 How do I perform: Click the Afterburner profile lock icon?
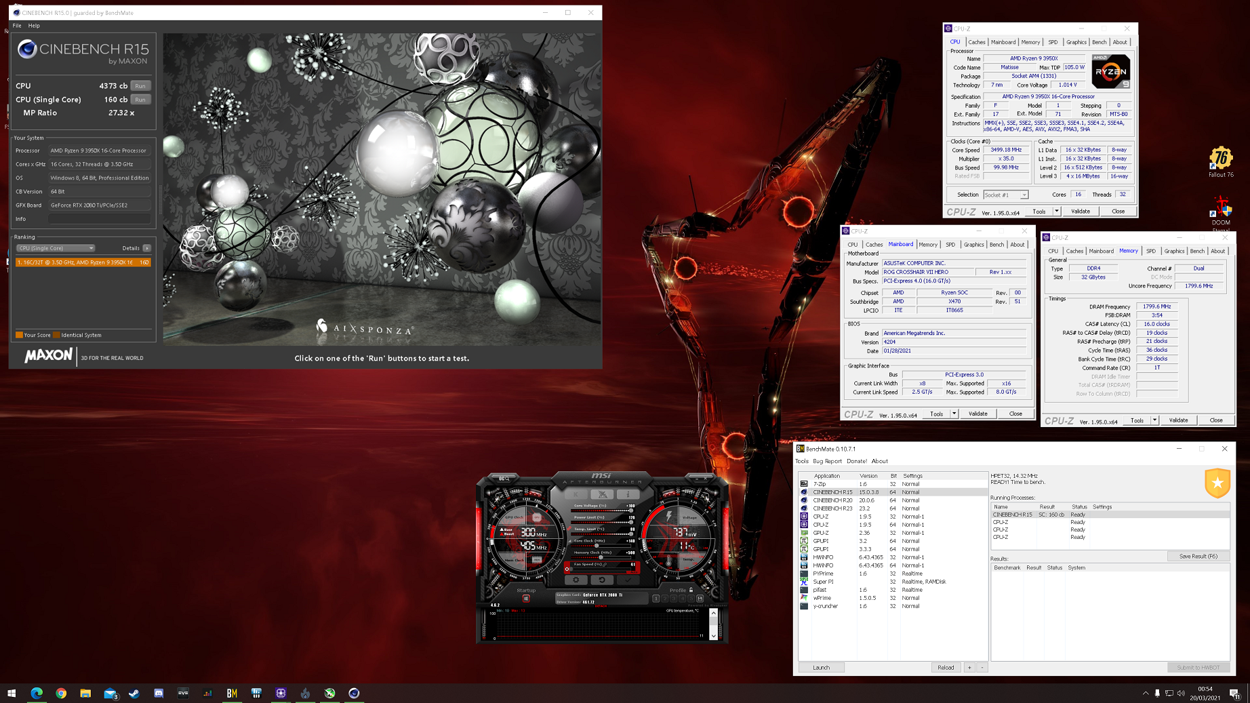(691, 590)
